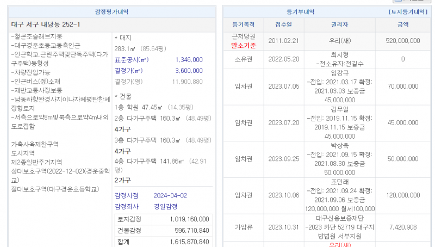Viewport: 435px width, 247px height.
Task: Click the 520,000,000 mortgage amount
Action: coord(402,41)
